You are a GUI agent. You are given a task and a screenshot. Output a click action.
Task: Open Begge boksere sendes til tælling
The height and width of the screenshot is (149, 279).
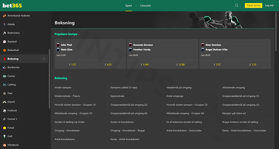pos(240,122)
